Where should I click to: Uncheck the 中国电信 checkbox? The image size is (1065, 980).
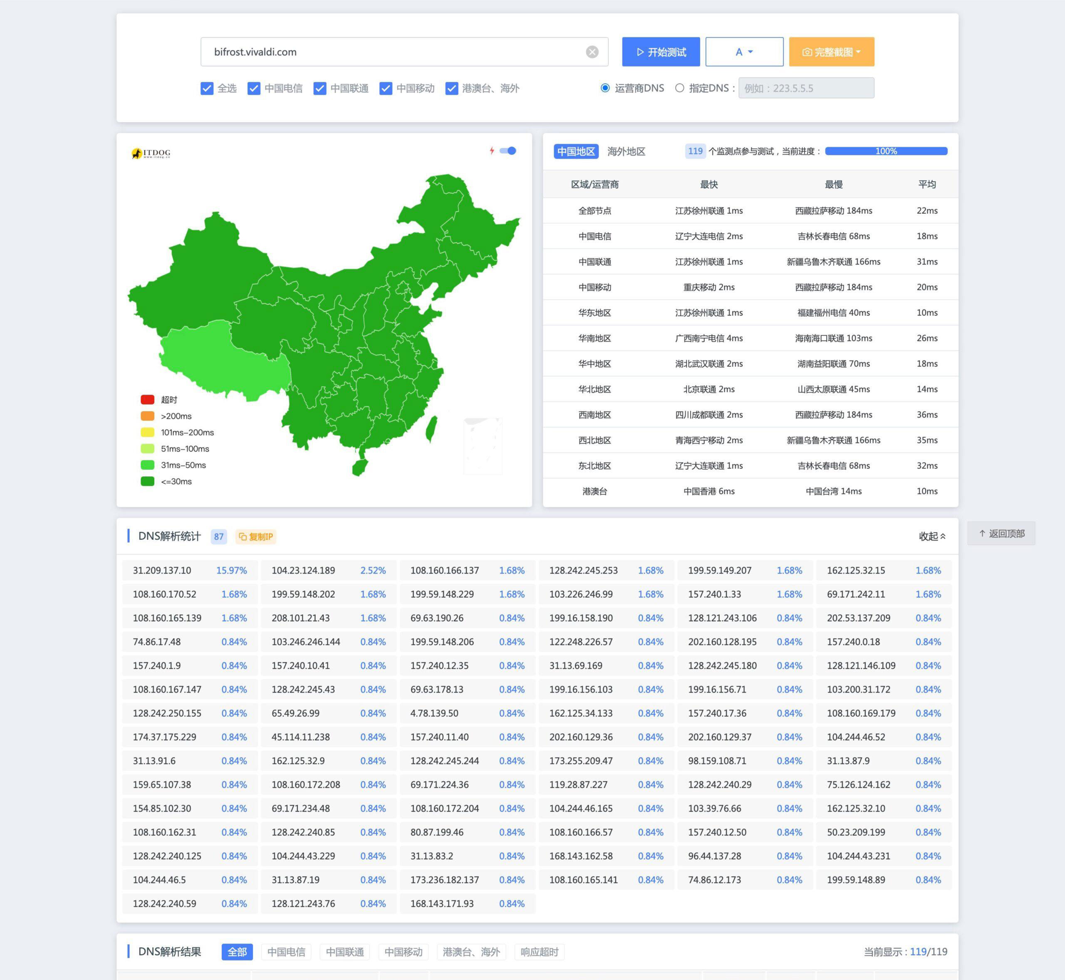[x=254, y=89]
